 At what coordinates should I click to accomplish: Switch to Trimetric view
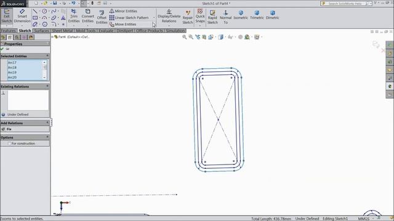tap(257, 15)
